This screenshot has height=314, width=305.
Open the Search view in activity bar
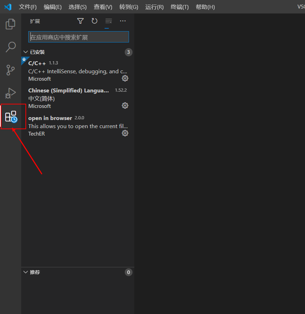[x=10, y=47]
